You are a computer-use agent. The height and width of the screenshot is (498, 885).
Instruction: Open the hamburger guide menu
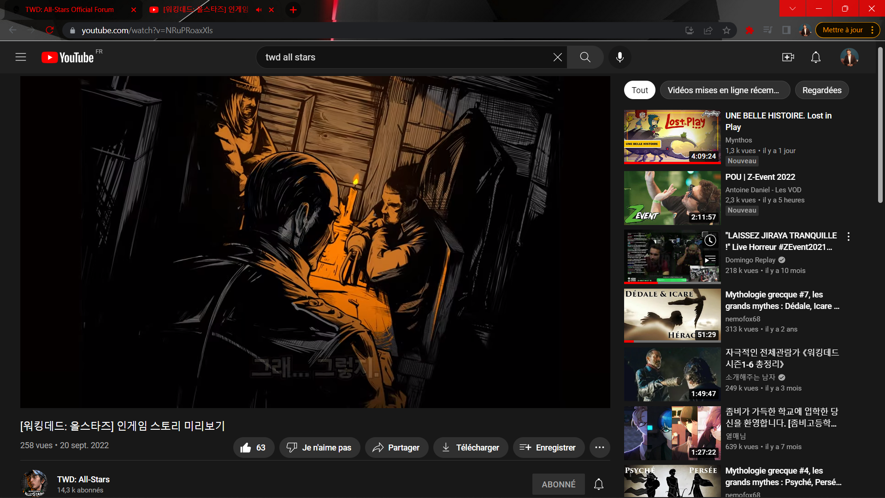point(21,57)
